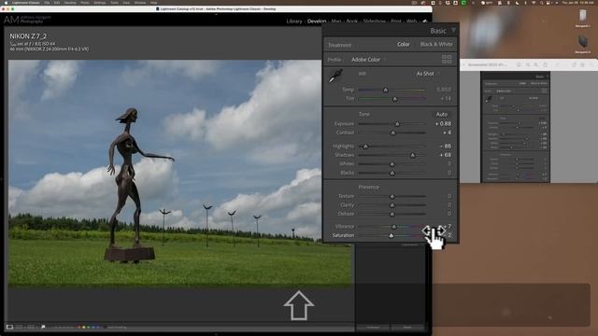Click the Previous button below the panels
Image resolution: width=598 pixels, height=336 pixels.
pyautogui.click(x=373, y=328)
